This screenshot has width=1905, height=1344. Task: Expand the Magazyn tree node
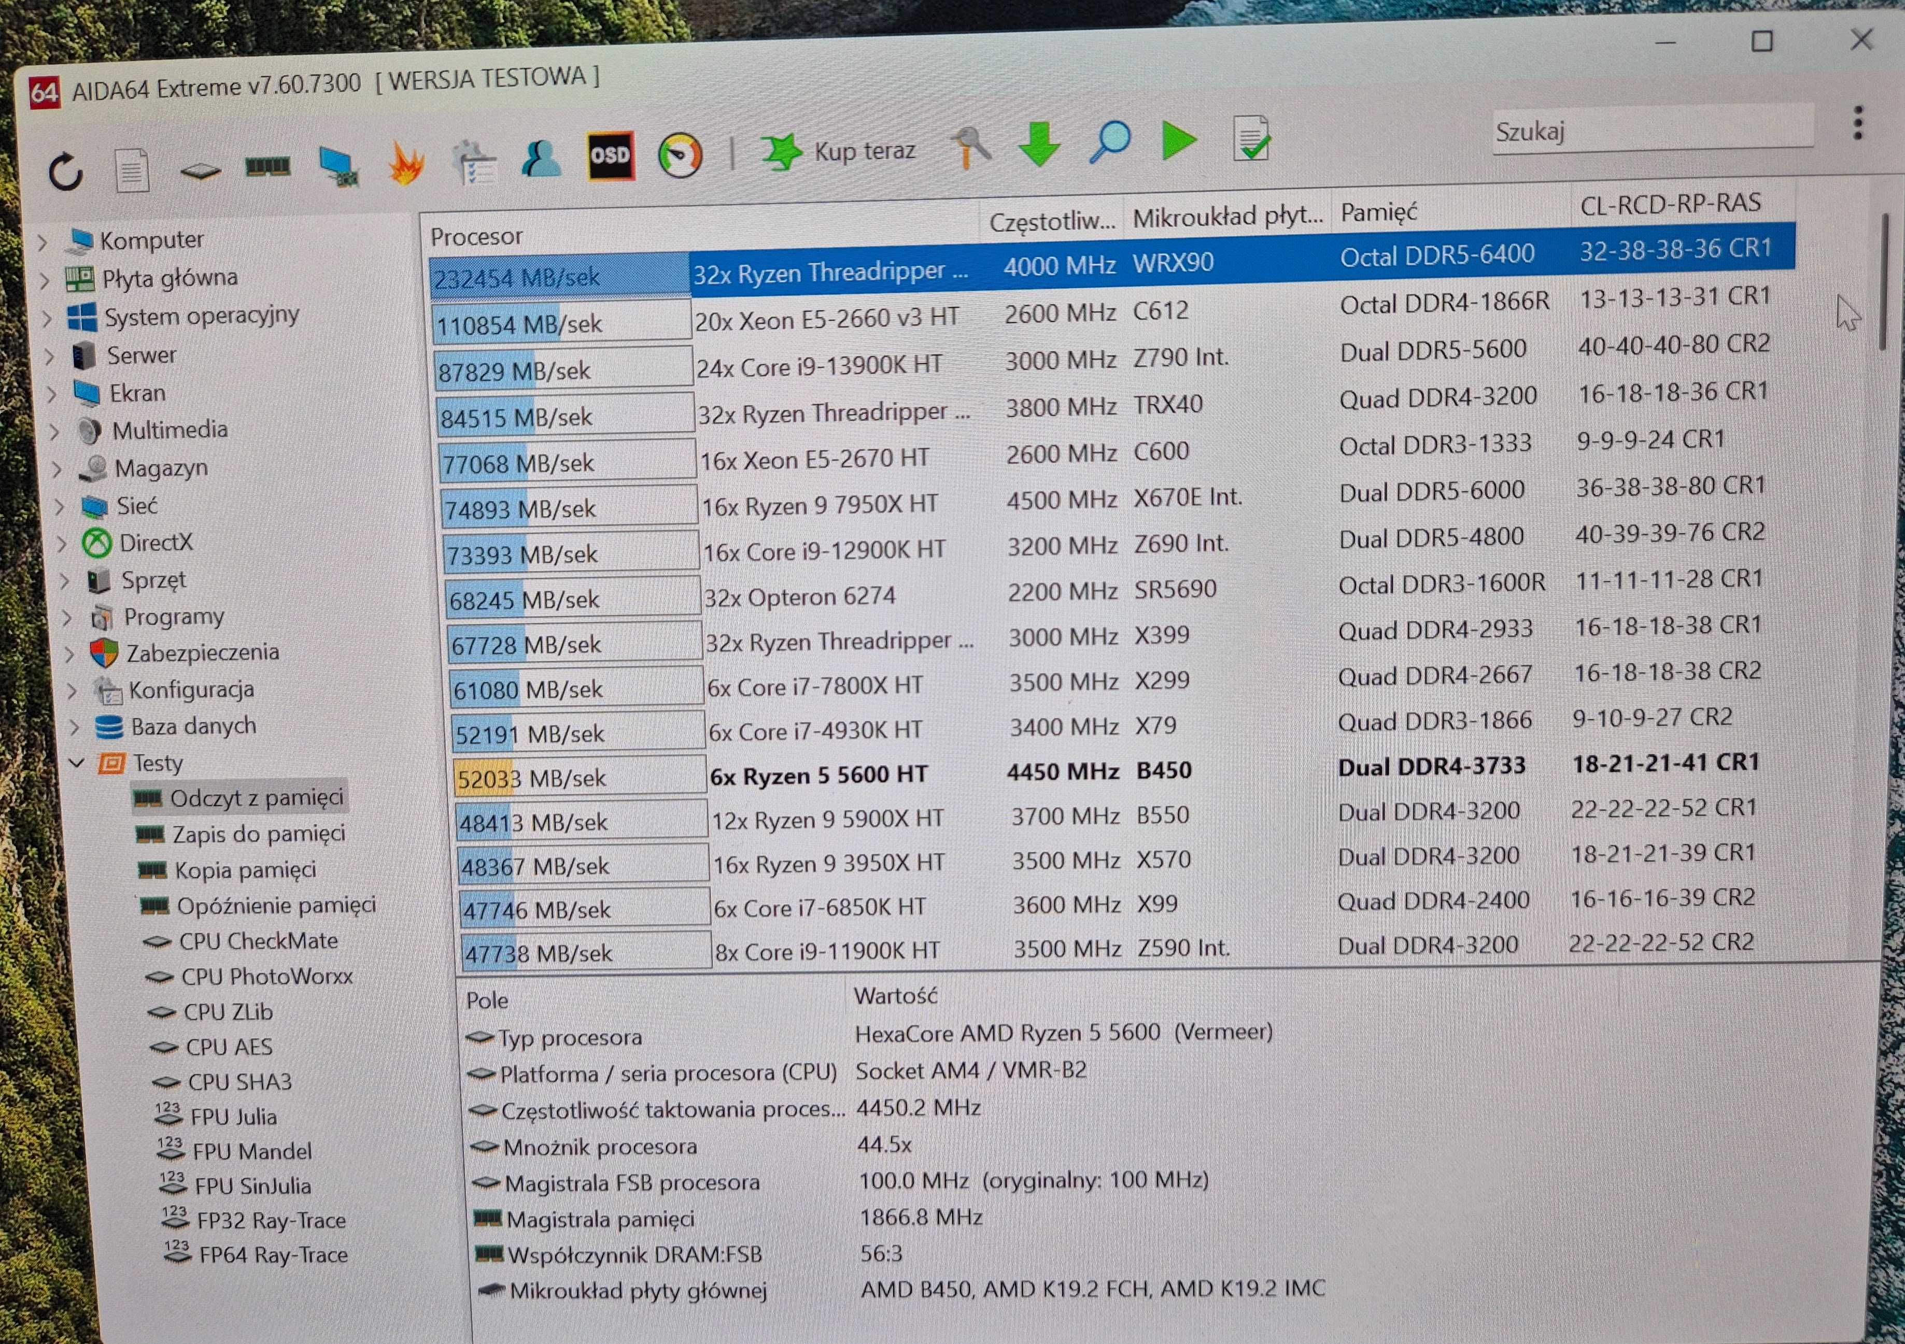click(x=57, y=469)
